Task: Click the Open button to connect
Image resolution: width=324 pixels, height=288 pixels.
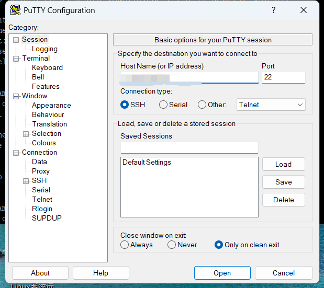Action: point(222,273)
